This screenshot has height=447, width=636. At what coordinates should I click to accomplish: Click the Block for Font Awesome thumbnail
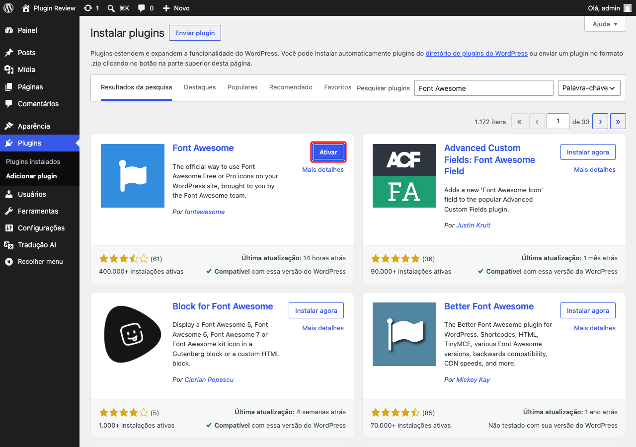pos(133,334)
